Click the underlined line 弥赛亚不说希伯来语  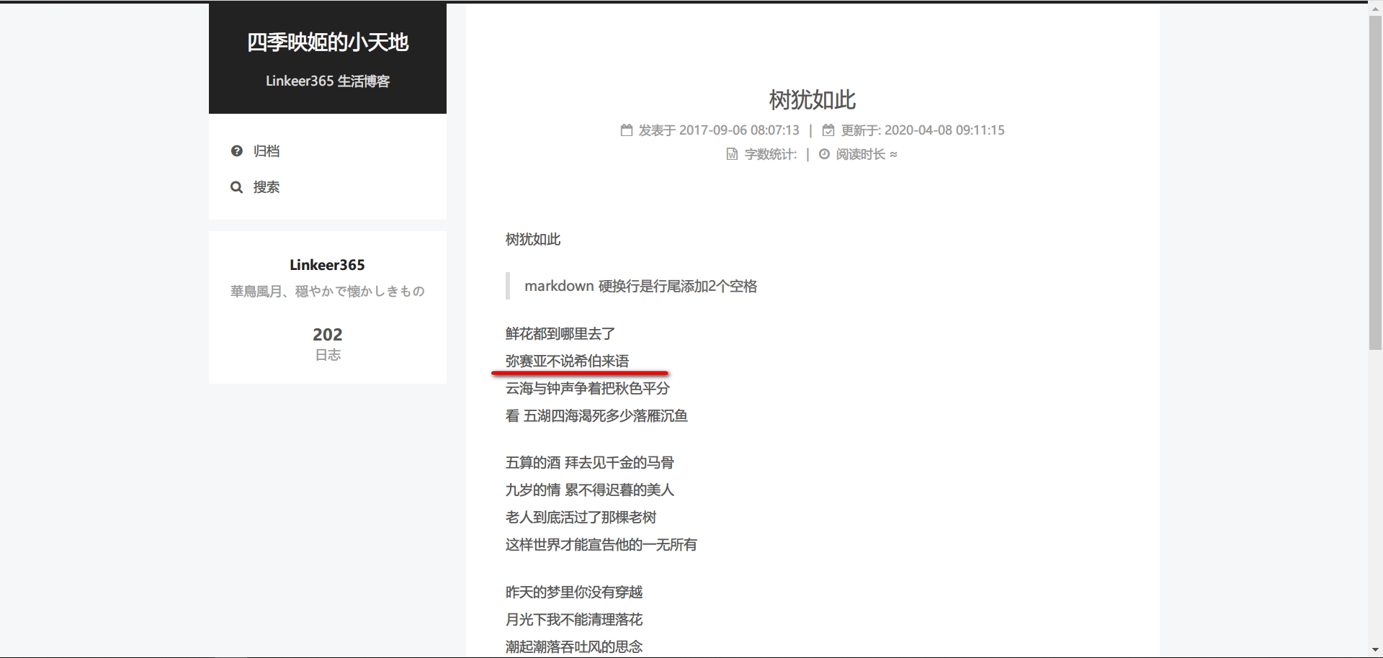click(x=567, y=361)
